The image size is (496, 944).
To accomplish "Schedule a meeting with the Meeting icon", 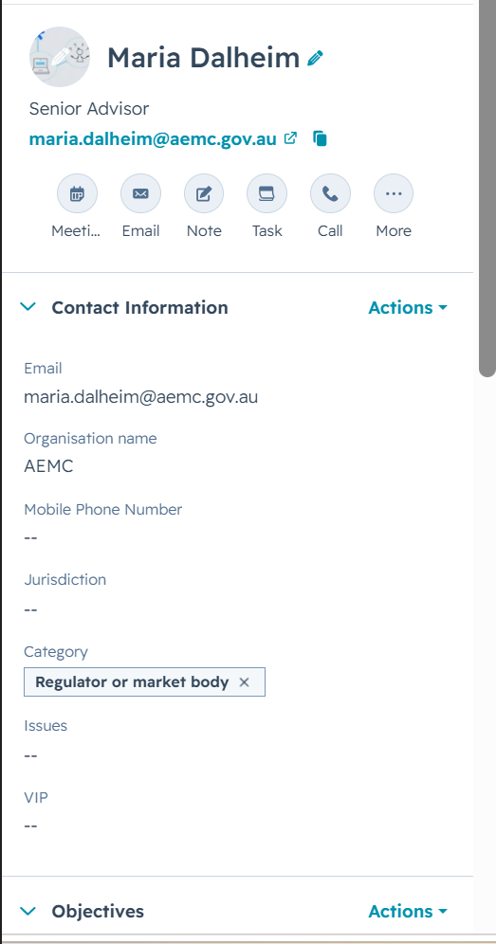I will [77, 193].
